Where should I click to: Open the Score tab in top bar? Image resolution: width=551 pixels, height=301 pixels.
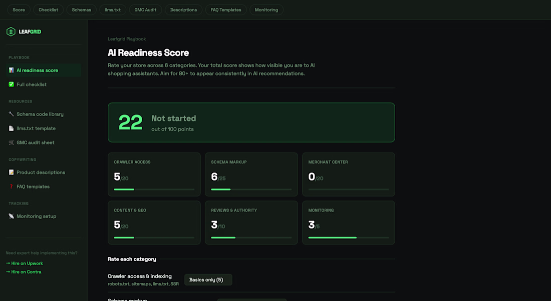(19, 10)
